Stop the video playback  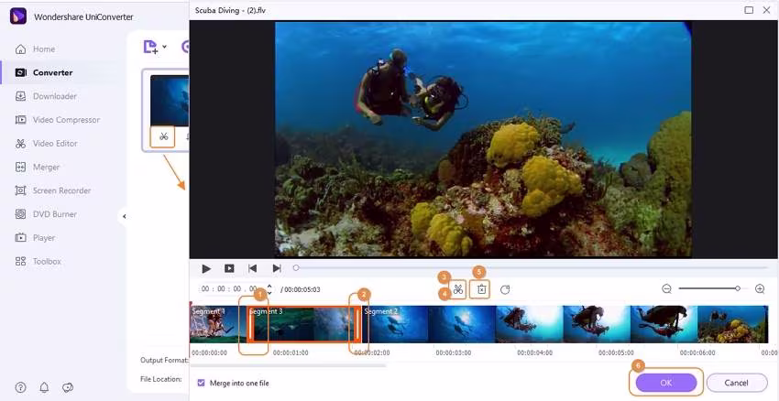[229, 268]
